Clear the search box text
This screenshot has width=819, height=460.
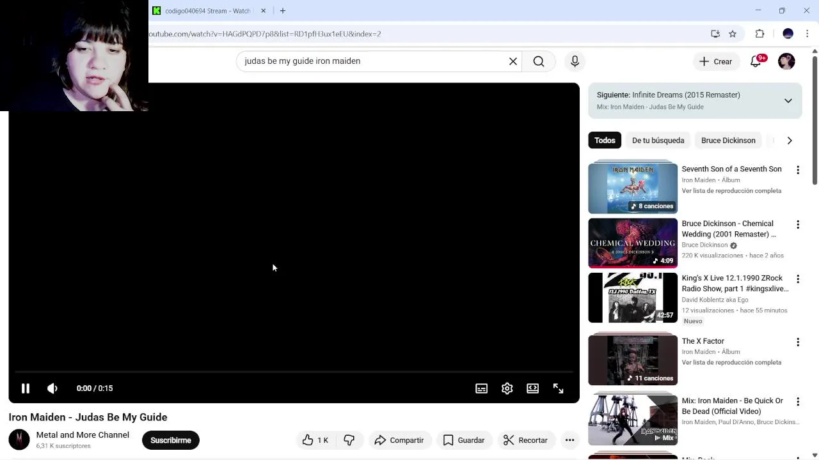513,61
